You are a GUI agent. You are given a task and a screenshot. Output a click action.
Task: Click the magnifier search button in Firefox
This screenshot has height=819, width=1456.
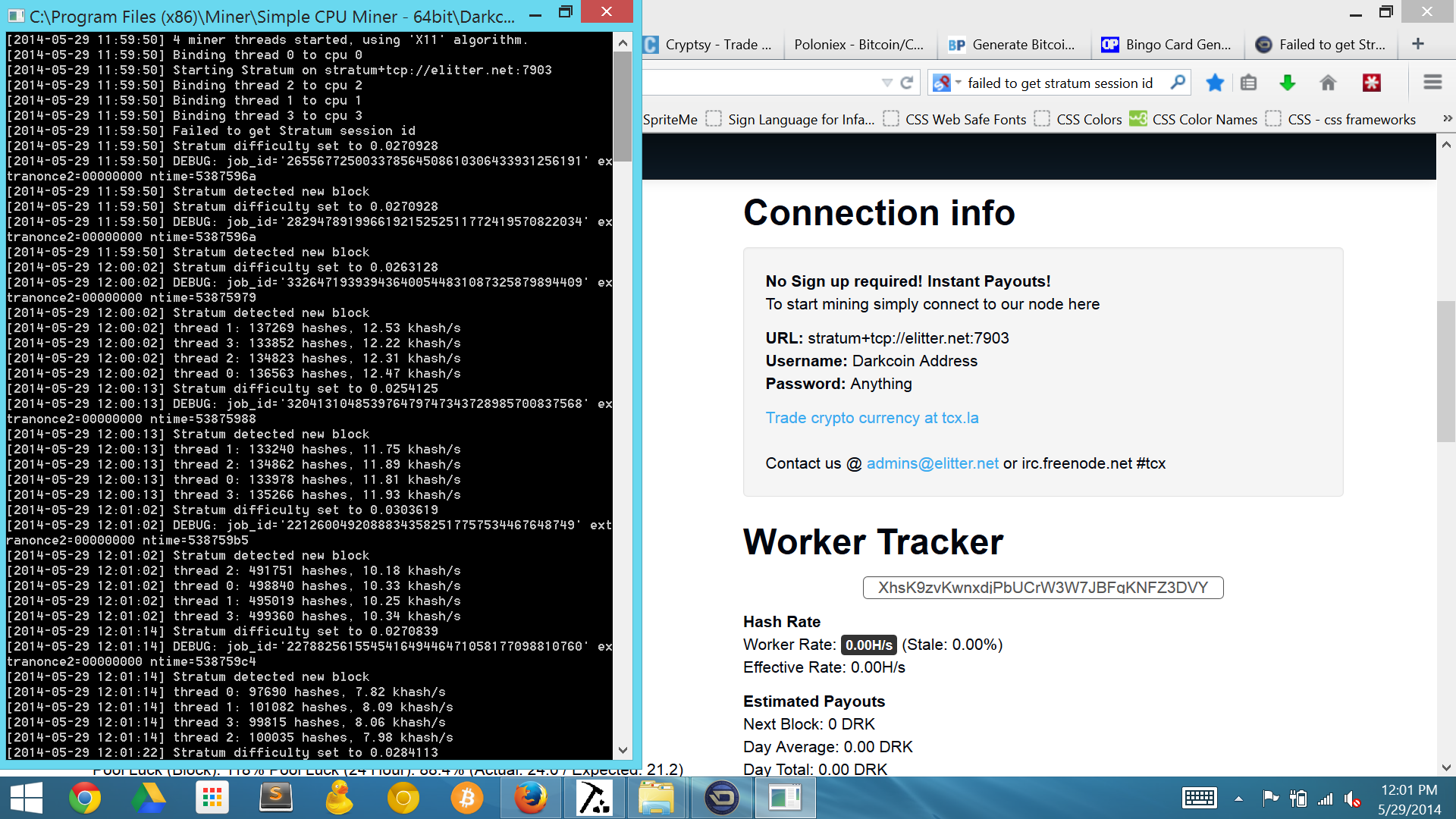pyautogui.click(x=1177, y=83)
